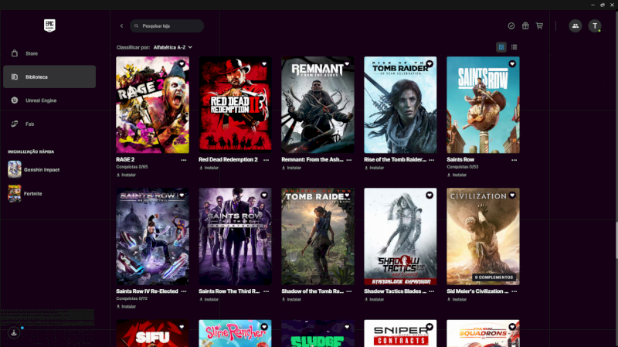Toggle favorite heart on Slime Rancher
618x347 pixels.
pyautogui.click(x=264, y=327)
